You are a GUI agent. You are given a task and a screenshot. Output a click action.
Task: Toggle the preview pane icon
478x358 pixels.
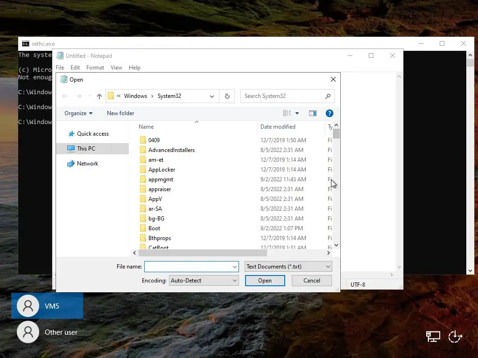coord(312,113)
